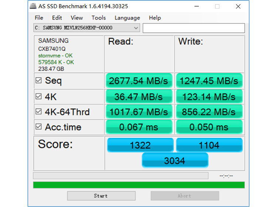Start the benchmark with the Start button
Image resolution: width=277 pixels, height=207 pixels.
101,196
